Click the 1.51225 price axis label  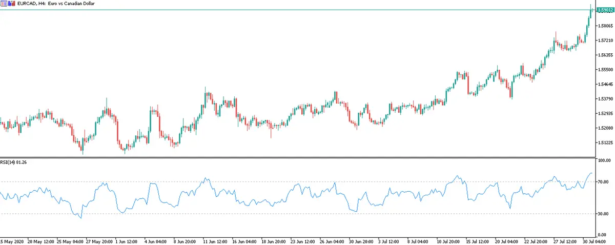[x=606, y=142]
